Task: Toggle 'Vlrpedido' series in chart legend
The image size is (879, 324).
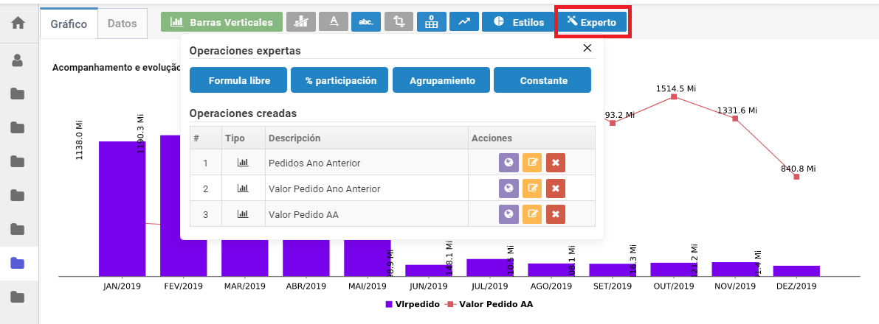Action: click(x=412, y=303)
